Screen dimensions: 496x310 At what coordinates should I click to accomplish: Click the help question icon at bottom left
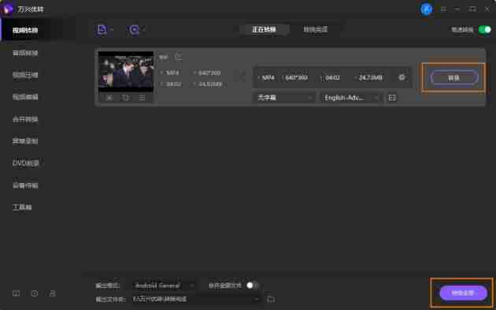(x=35, y=293)
